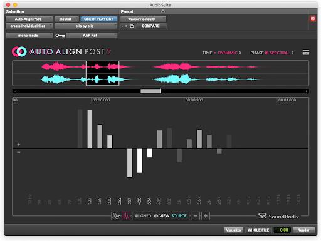
Task: Select the pink spectral bars view icon
Action: 126,216
